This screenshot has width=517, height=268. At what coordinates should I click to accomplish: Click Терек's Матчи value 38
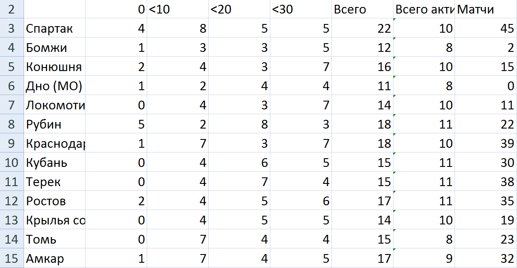[486, 182]
